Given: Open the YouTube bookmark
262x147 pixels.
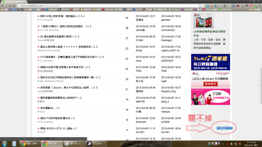Looking at the screenshot, I should point(108,10).
